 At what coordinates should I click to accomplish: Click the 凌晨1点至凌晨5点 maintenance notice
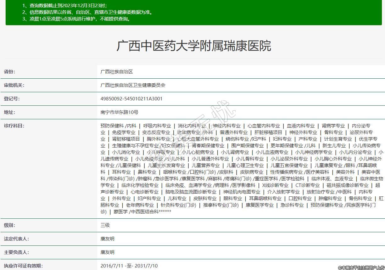point(76,19)
